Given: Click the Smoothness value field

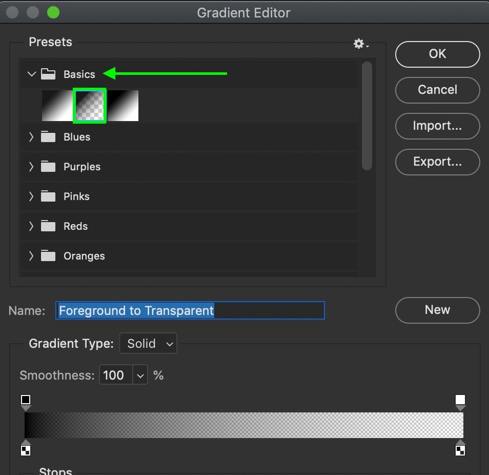Looking at the screenshot, I should (116, 375).
